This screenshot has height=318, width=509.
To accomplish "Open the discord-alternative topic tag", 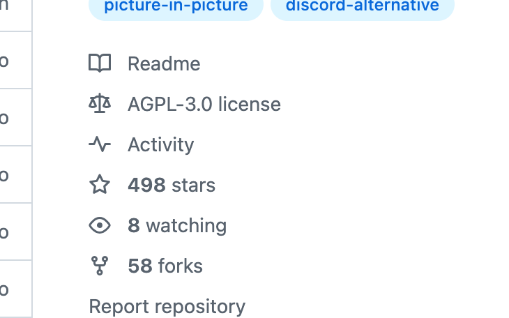I will click(363, 6).
